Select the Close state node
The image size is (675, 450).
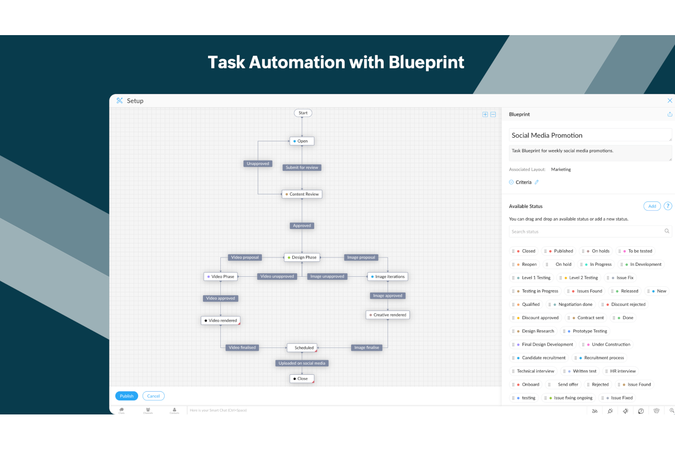[302, 379]
